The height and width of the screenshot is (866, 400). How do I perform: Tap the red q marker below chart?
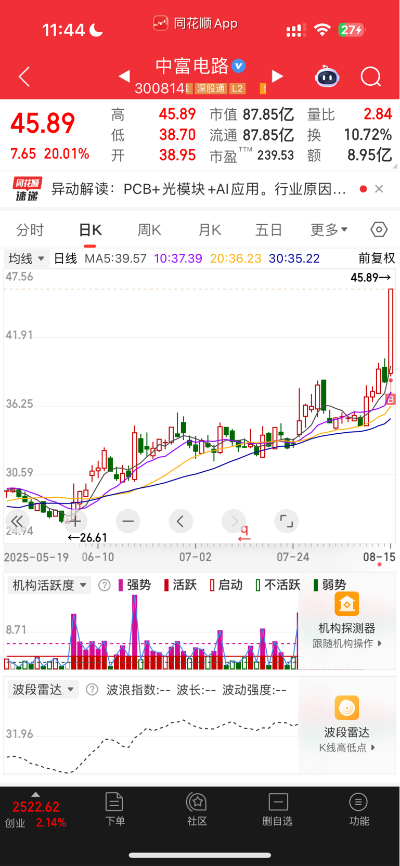point(244,533)
